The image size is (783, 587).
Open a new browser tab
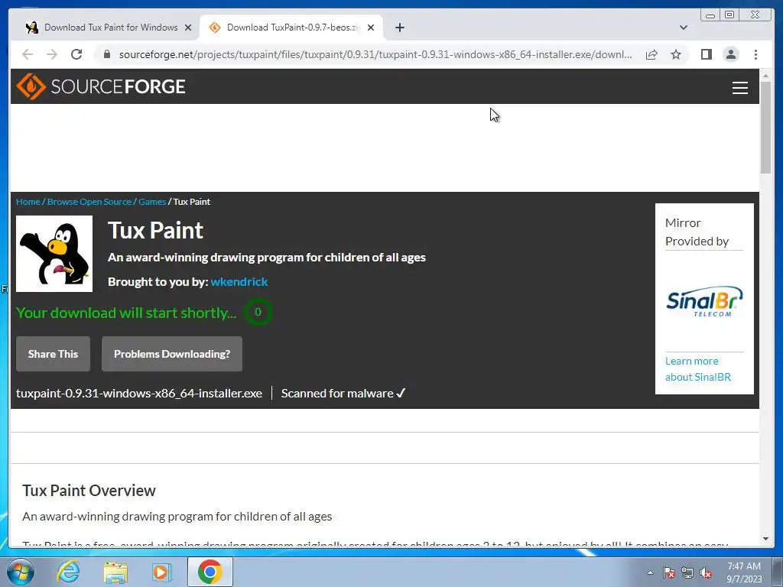click(399, 28)
